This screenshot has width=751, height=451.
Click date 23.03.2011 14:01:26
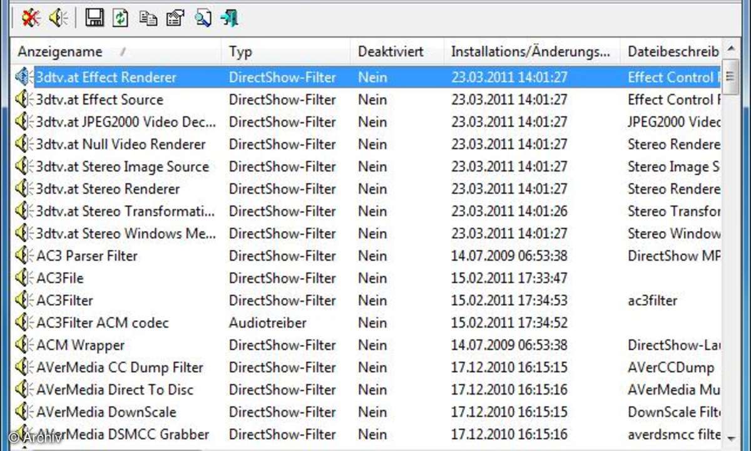pyautogui.click(x=509, y=211)
